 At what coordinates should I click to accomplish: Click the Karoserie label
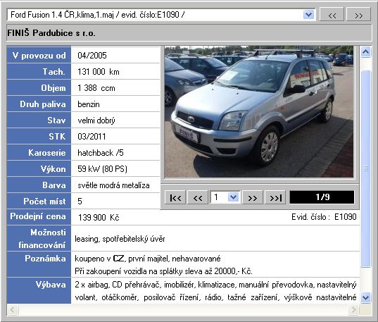(47, 153)
